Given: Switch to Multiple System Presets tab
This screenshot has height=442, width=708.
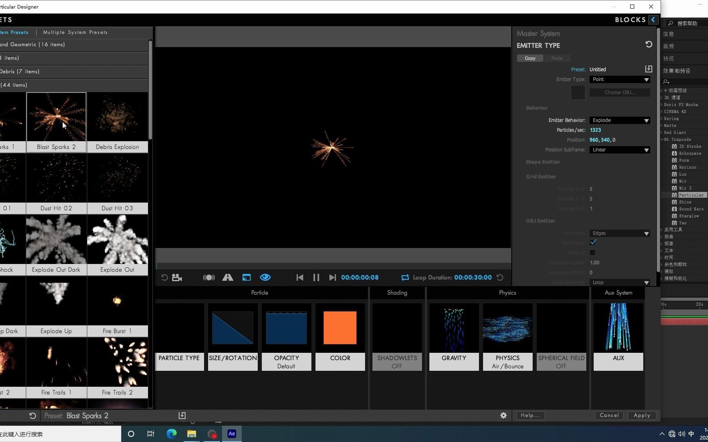Looking at the screenshot, I should [75, 32].
